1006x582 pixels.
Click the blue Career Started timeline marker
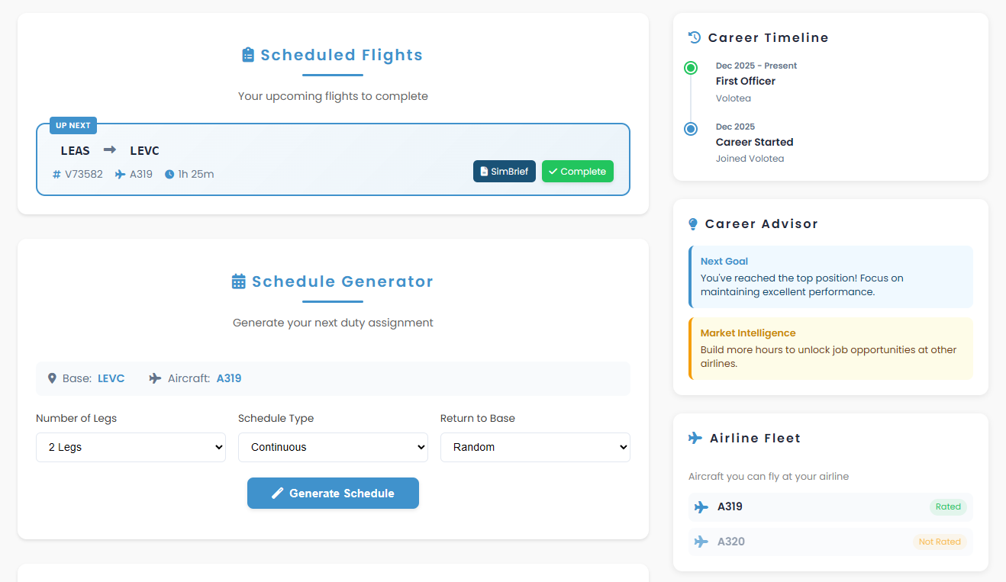(691, 129)
